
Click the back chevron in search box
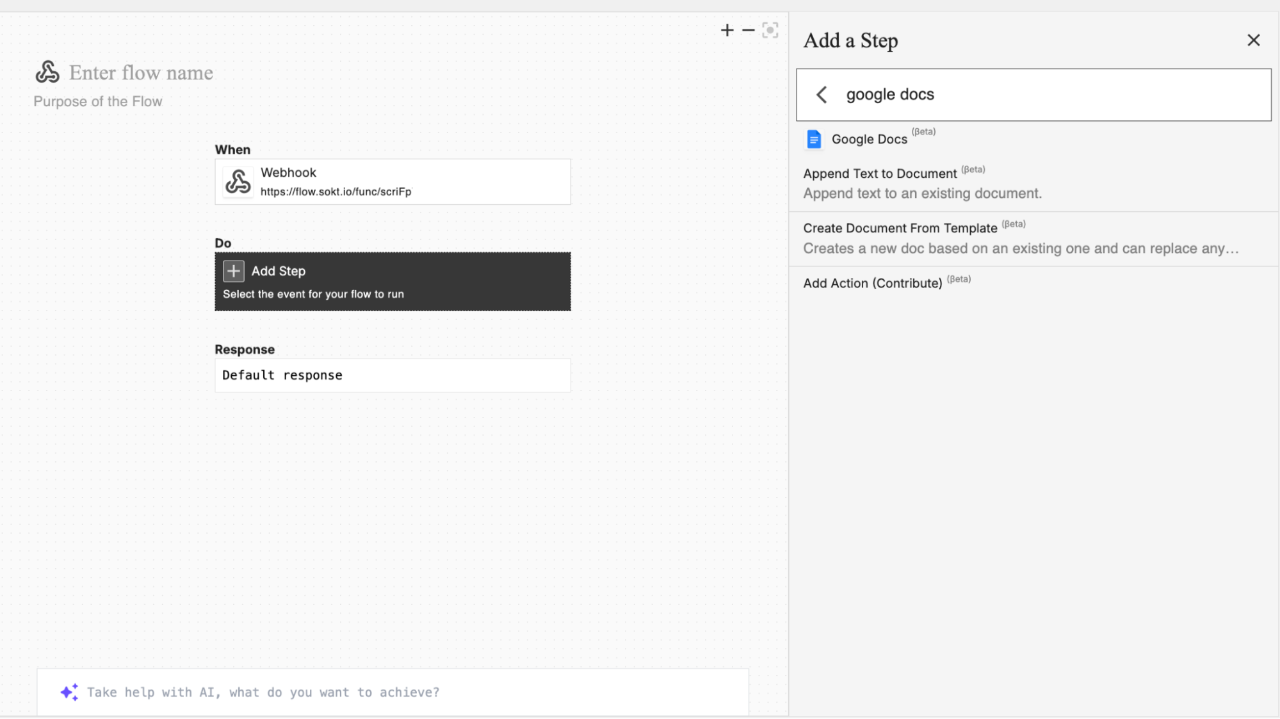(822, 95)
